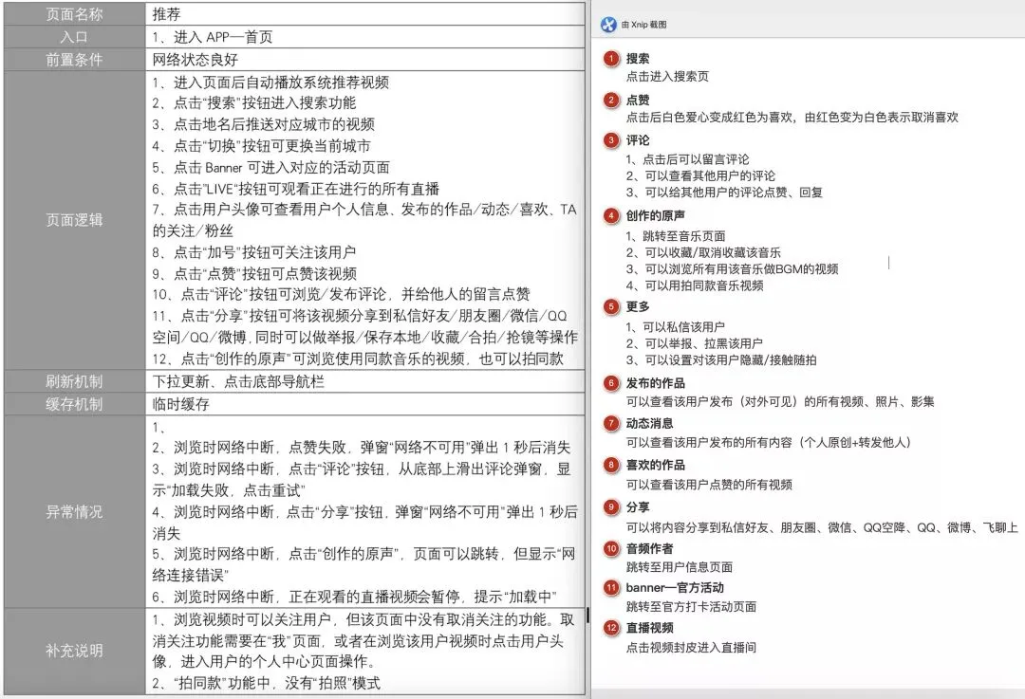Click the '4、可以用拍同款音乐视频' line
The image size is (1025, 699).
pos(695,285)
